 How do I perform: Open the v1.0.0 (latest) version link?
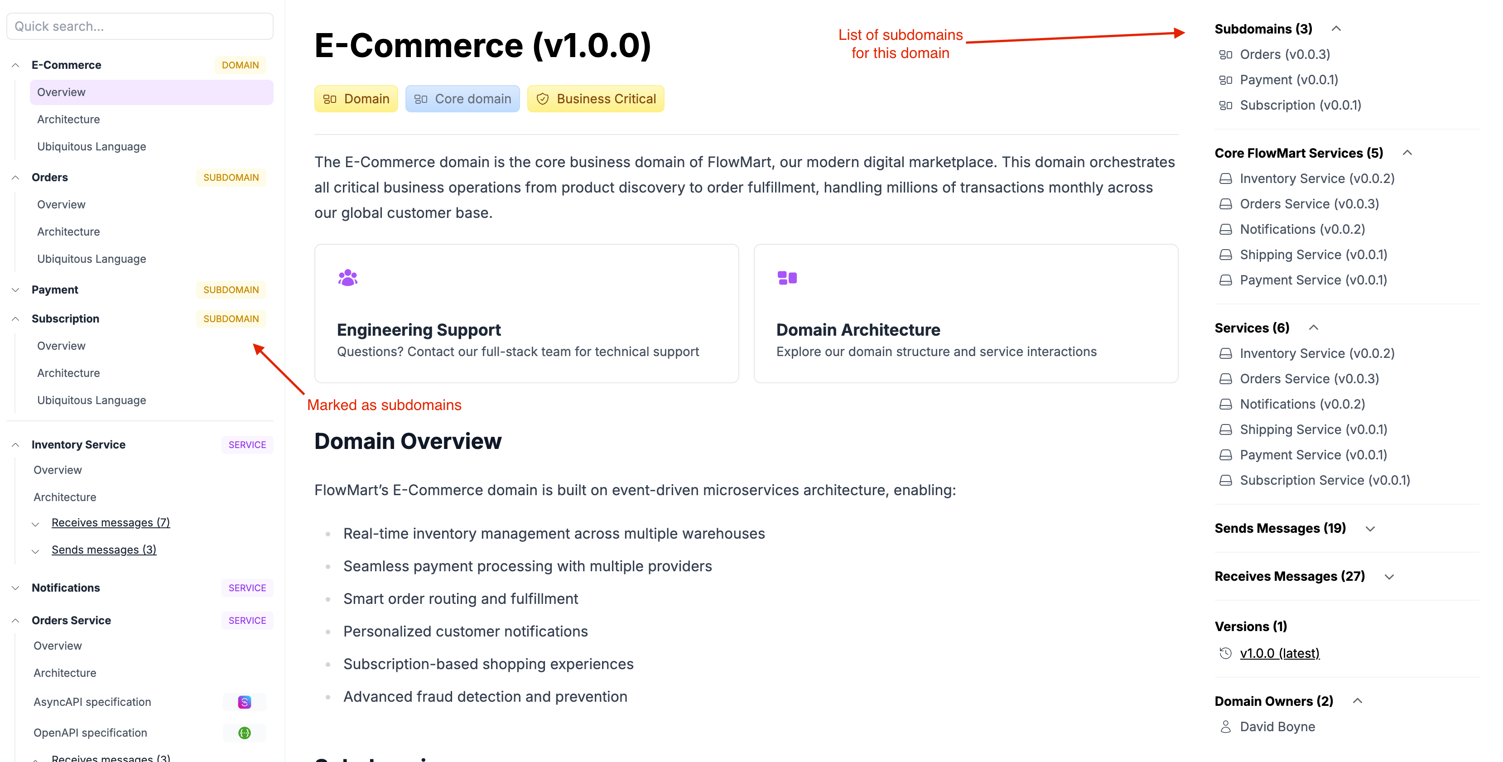[x=1280, y=653]
